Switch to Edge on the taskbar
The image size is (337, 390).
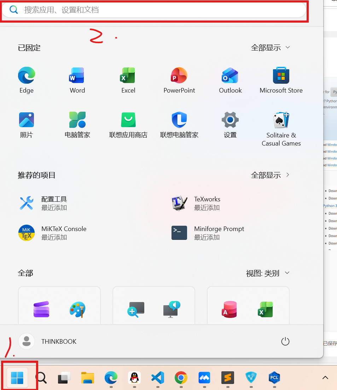pos(111,378)
